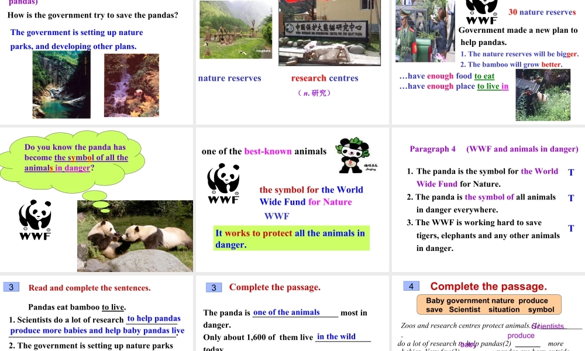This screenshot has height=351, width=585.
Task: Click the number 3 box beside 'Complete the passage.'
Action: (214, 287)
